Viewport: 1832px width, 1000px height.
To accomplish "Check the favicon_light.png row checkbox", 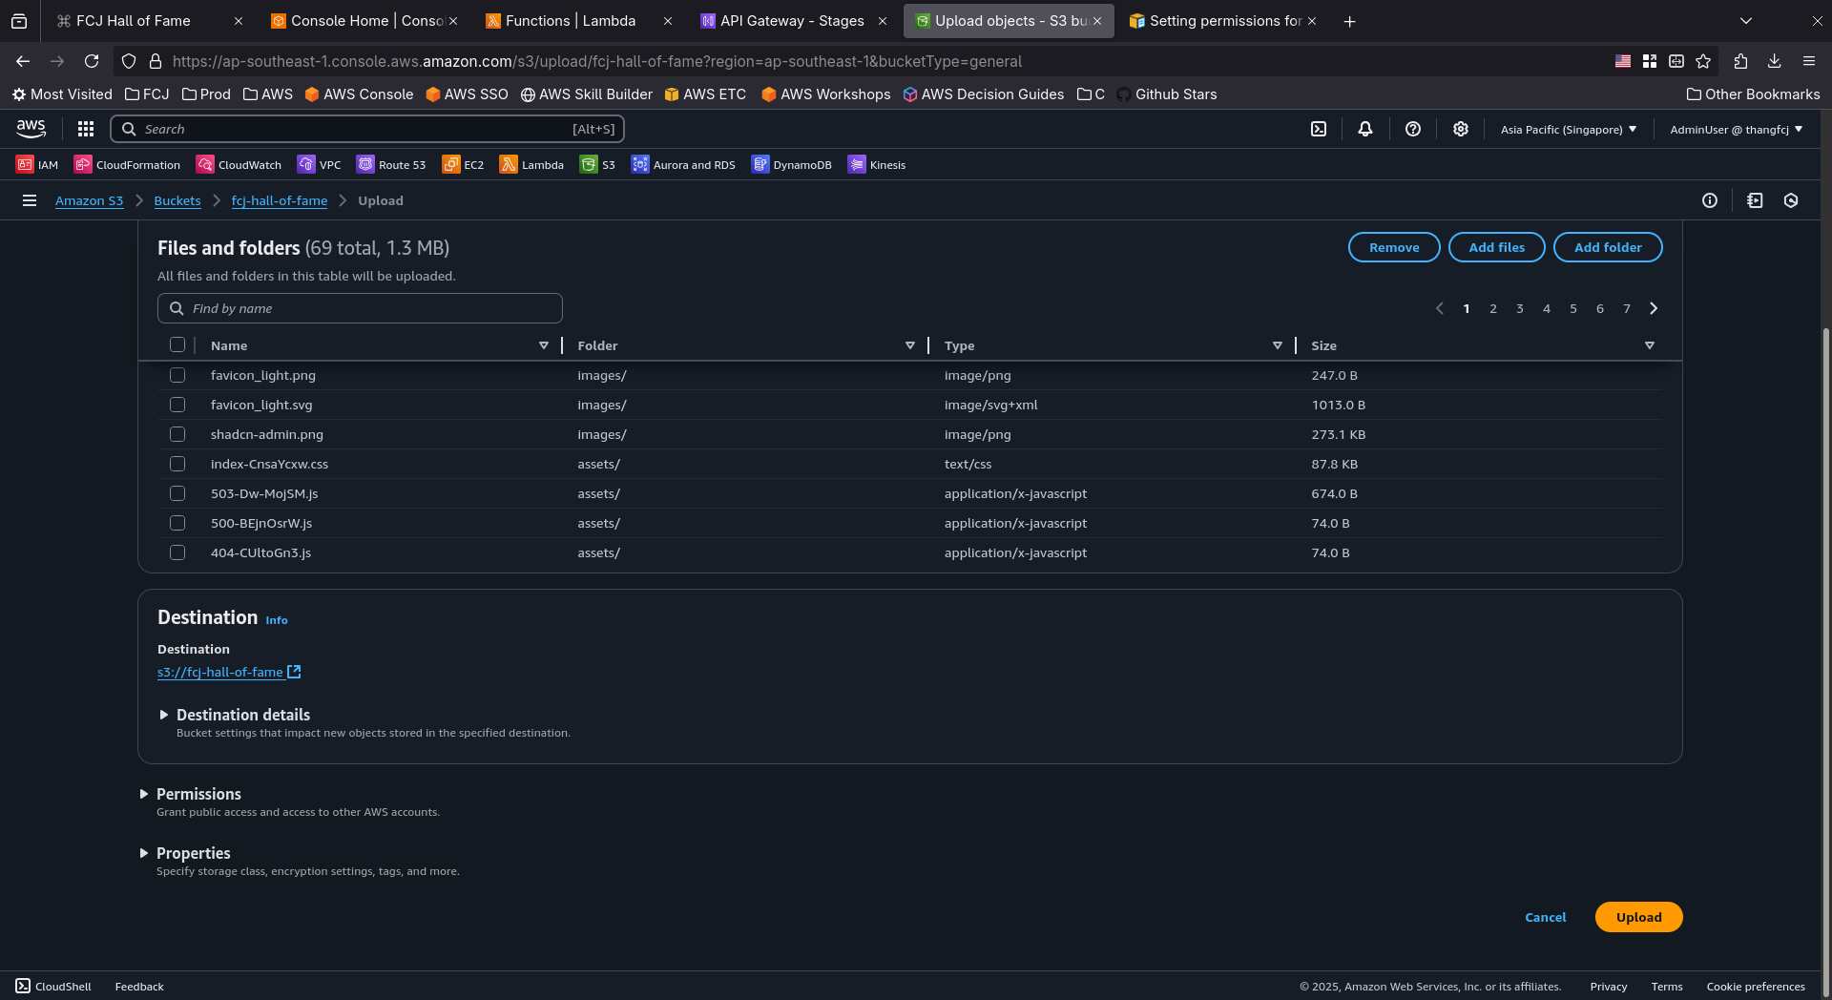I will 177,375.
